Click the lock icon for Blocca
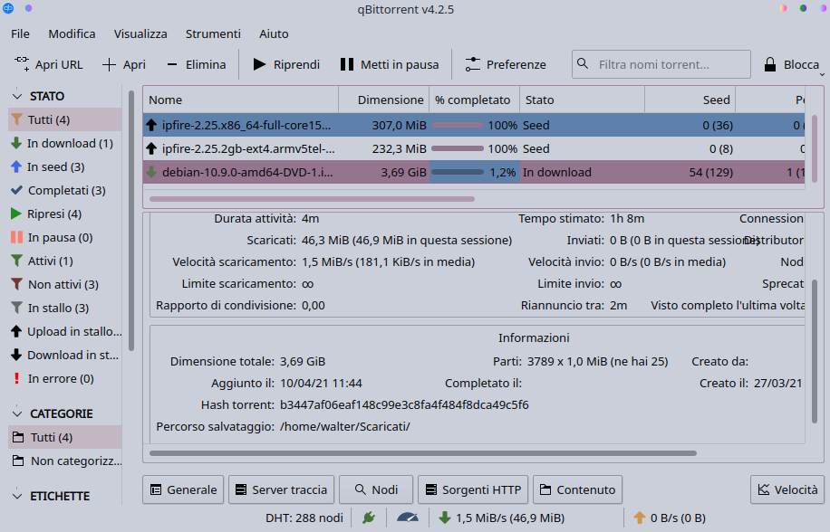The image size is (830, 532). coord(770,64)
